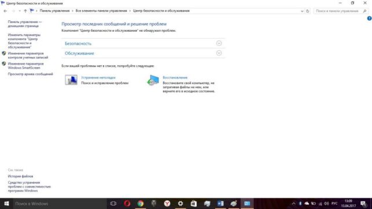Click the forward navigation arrow
The height and width of the screenshot is (209, 372).
pos(13,11)
